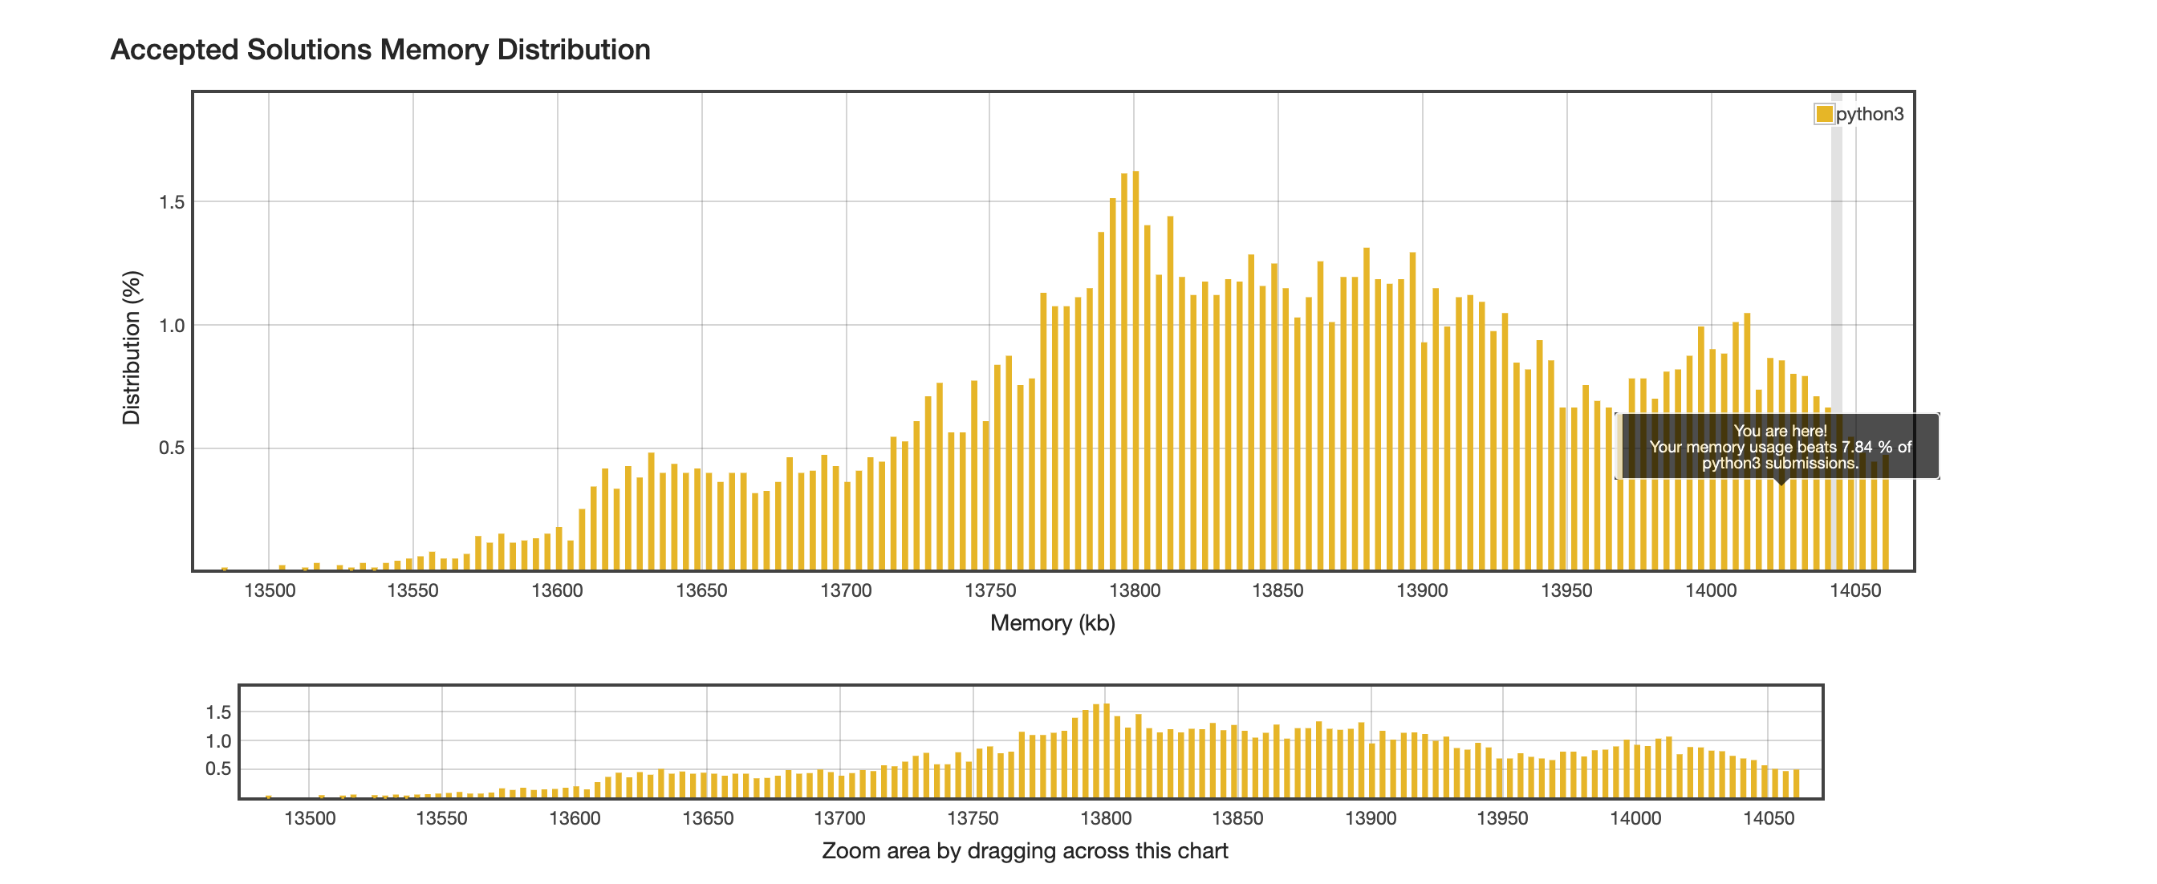Toggle the python3 legend label
The image size is (2157, 884).
1869,114
